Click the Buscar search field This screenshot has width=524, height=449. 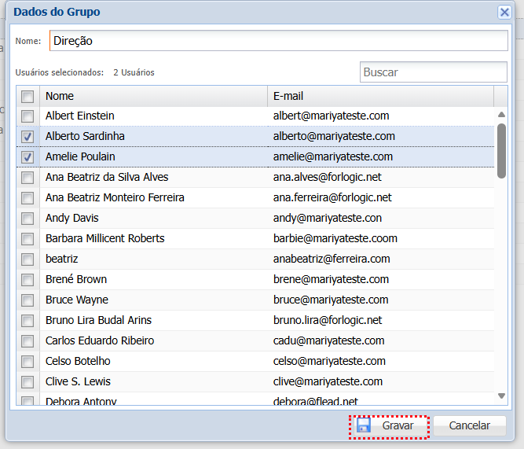click(x=433, y=72)
